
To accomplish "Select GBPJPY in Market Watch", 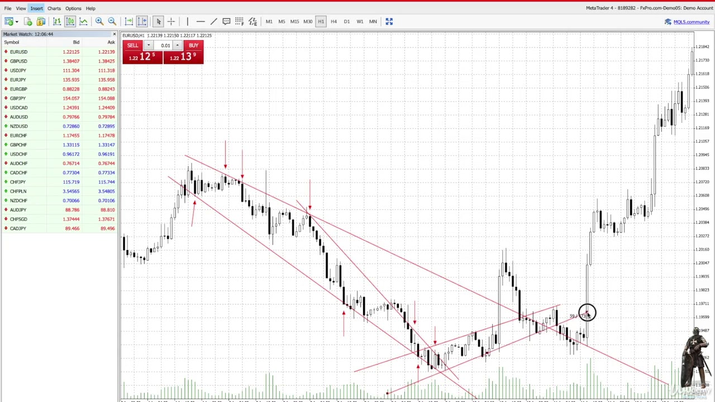I will [x=59, y=98].
